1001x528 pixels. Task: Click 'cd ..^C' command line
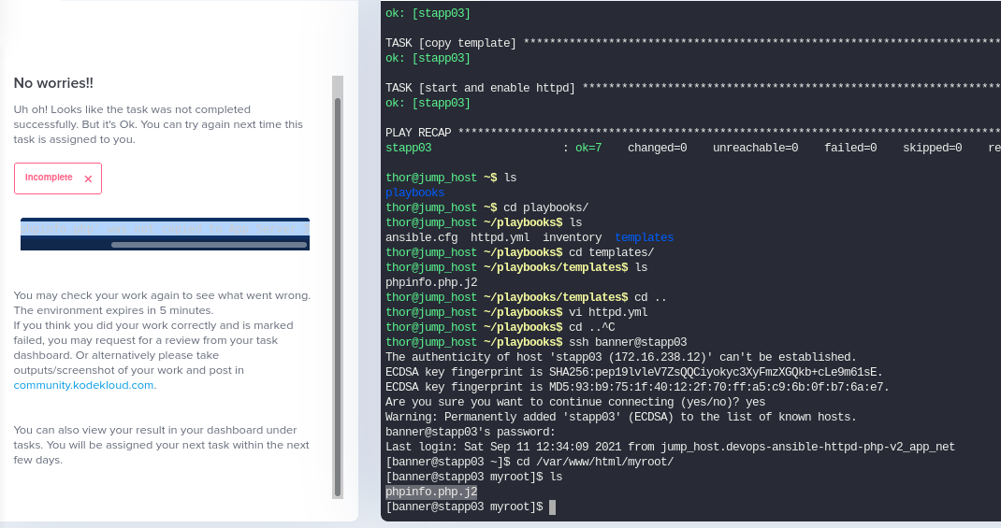pos(592,327)
